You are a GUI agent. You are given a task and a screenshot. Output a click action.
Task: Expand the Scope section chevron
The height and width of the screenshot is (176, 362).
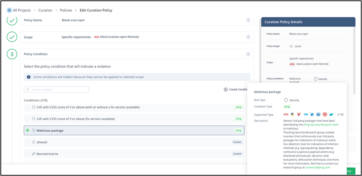point(248,37)
